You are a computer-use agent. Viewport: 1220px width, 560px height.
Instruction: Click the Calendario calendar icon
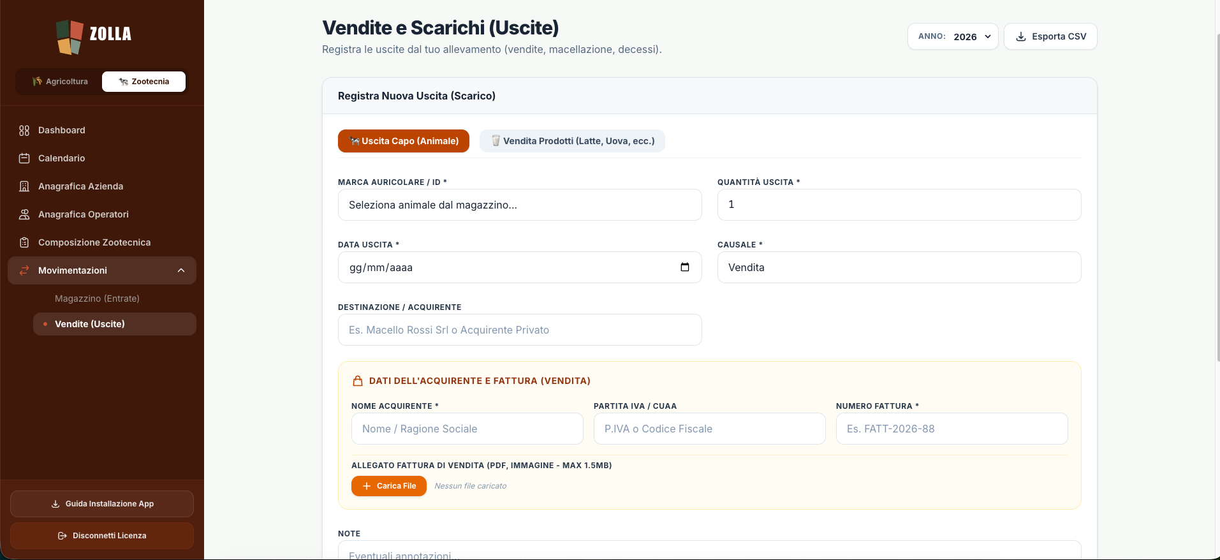coord(24,158)
